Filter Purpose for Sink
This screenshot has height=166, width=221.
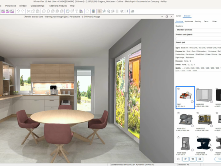pyautogui.click(x=188, y=51)
